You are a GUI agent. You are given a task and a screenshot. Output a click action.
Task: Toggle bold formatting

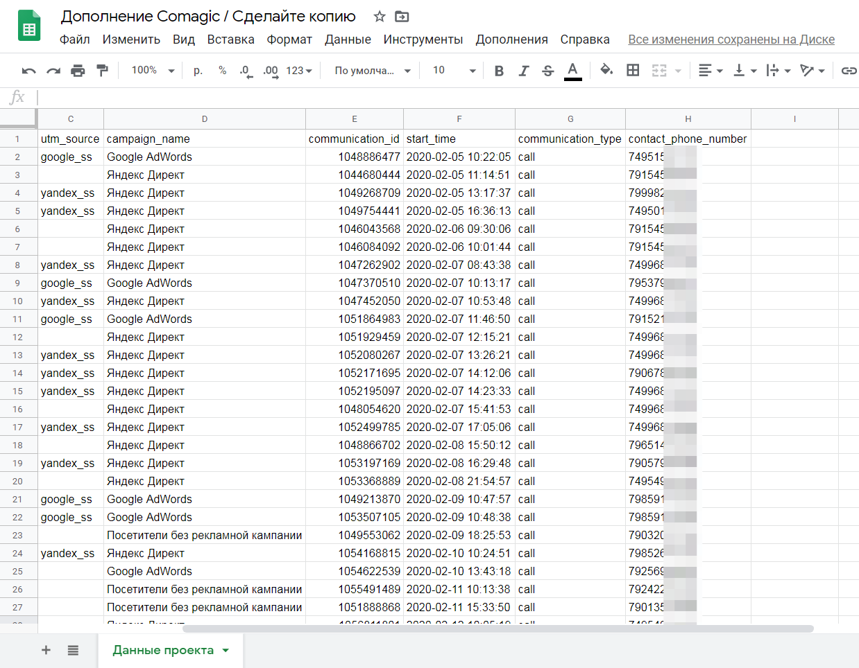pyautogui.click(x=499, y=71)
